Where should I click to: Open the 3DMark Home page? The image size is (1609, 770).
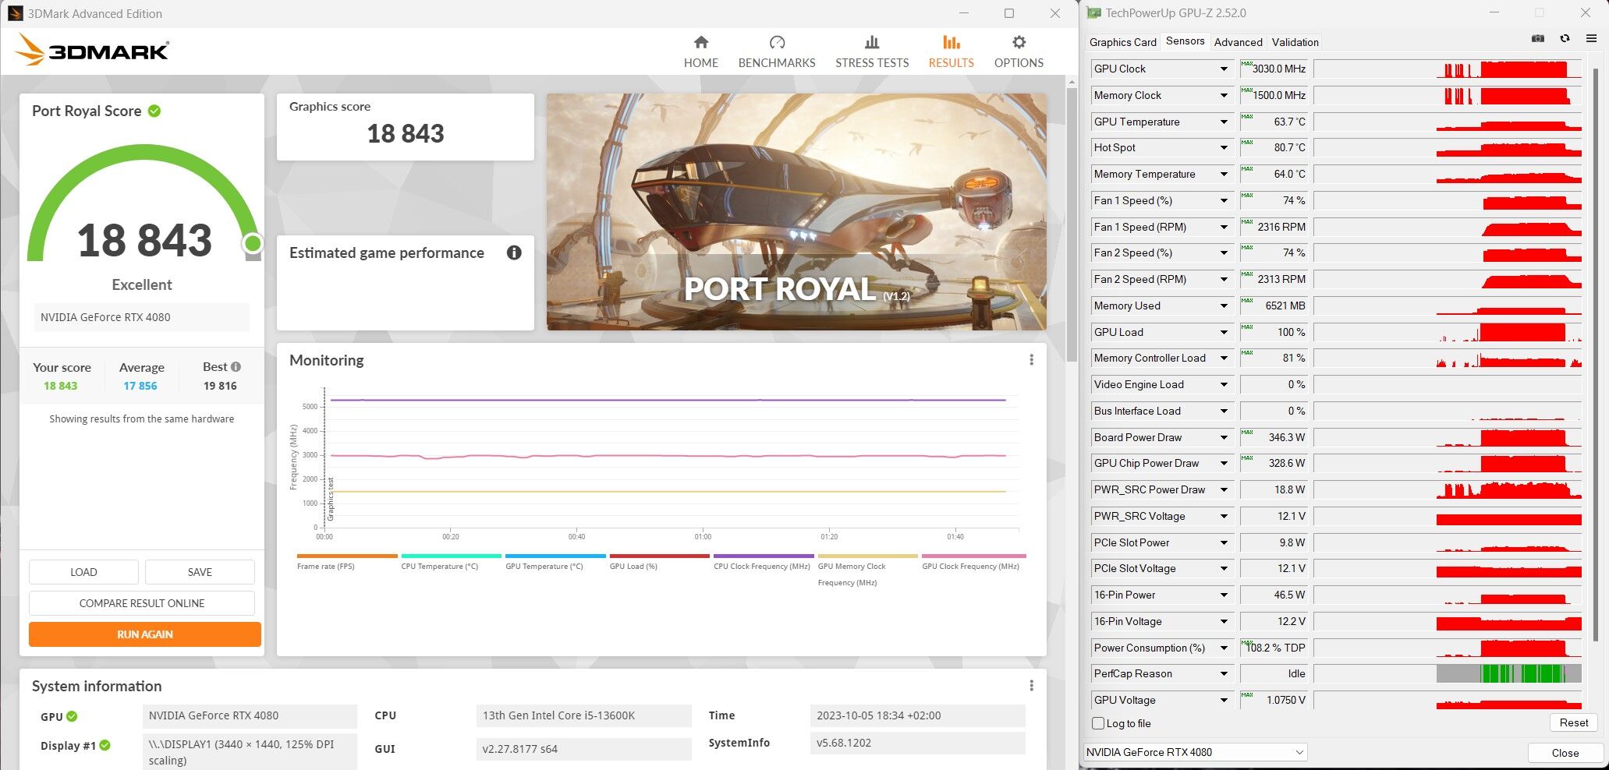point(700,52)
